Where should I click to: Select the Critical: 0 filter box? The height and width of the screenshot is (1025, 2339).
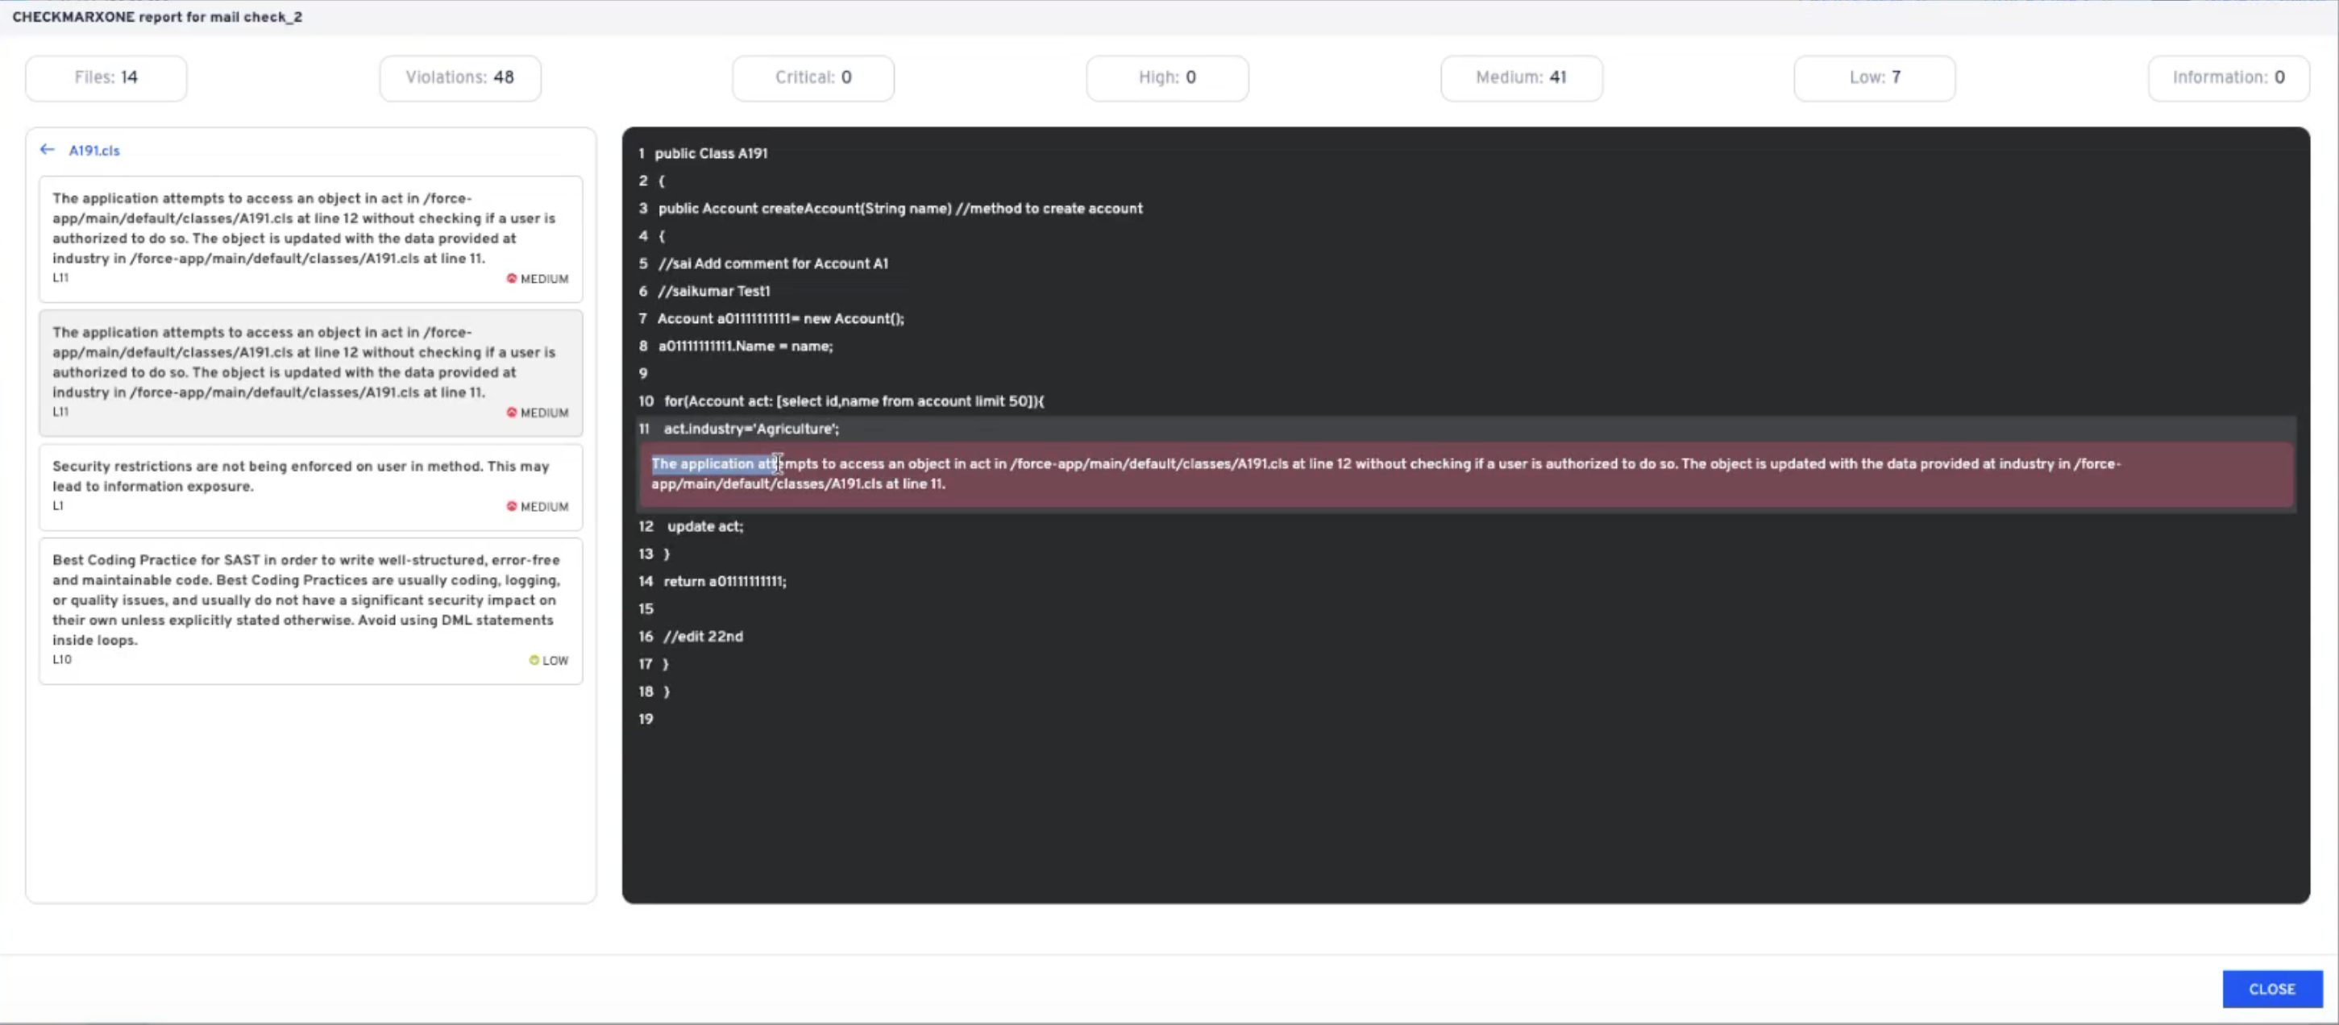click(812, 78)
